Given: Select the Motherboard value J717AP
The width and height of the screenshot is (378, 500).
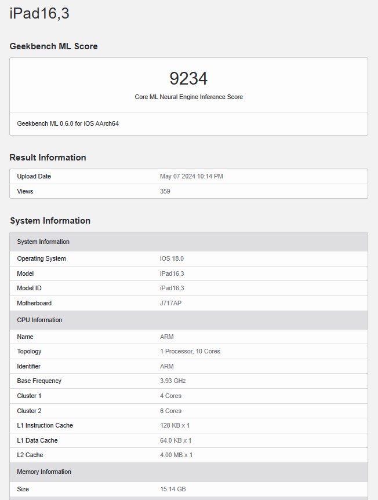Looking at the screenshot, I should click(x=171, y=303).
